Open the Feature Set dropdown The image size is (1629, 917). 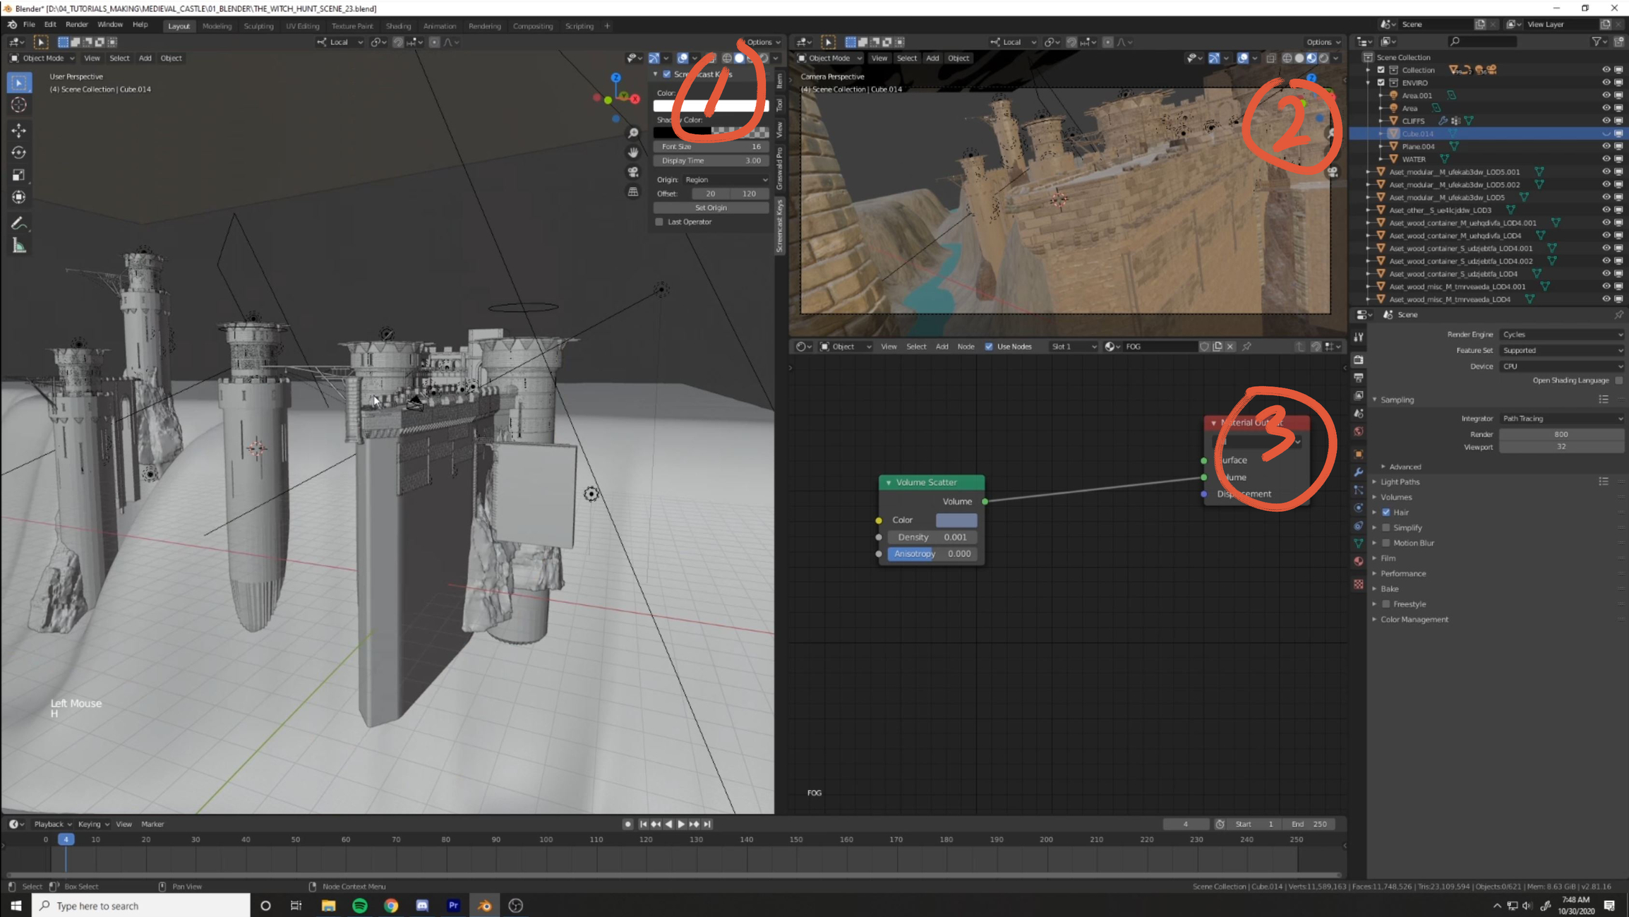(x=1561, y=350)
